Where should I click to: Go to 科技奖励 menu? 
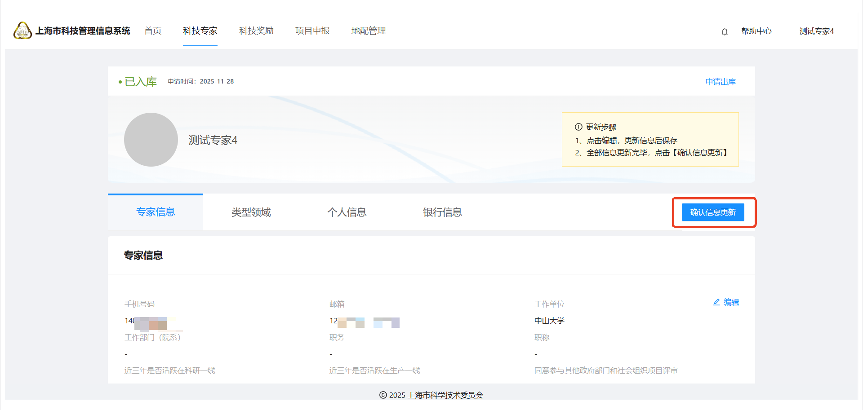[256, 31]
